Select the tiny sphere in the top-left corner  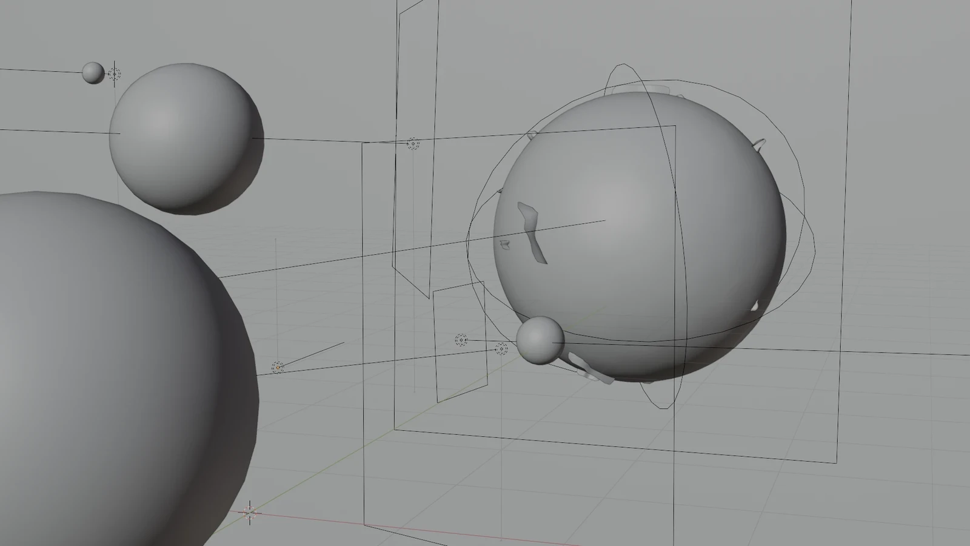tap(93, 73)
